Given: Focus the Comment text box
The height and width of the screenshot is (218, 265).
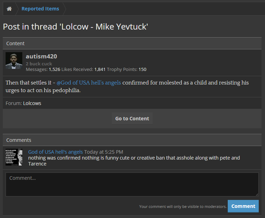Looking at the screenshot, I should [x=132, y=184].
